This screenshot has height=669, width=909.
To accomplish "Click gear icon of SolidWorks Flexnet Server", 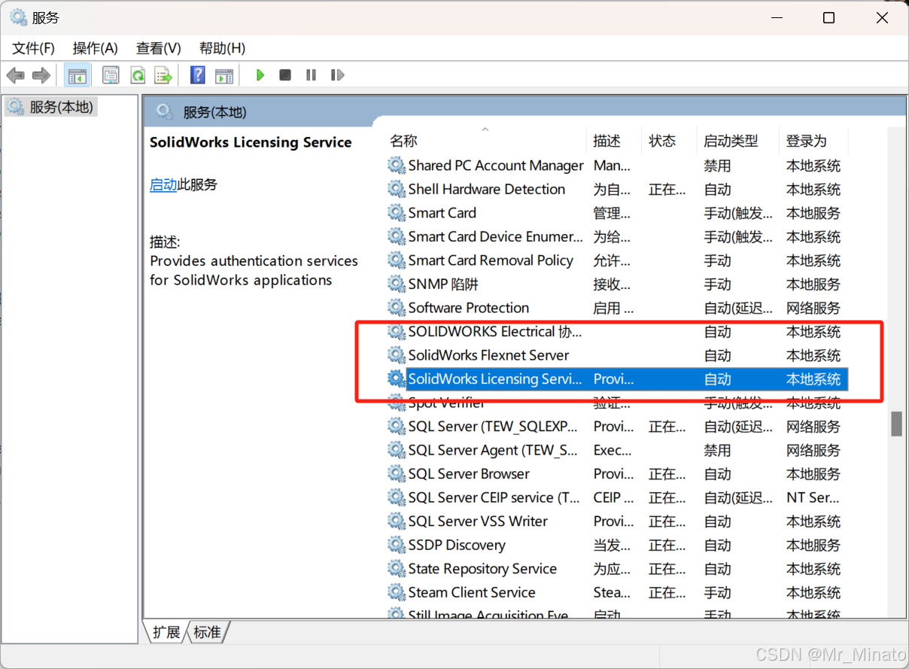I will click(x=397, y=355).
